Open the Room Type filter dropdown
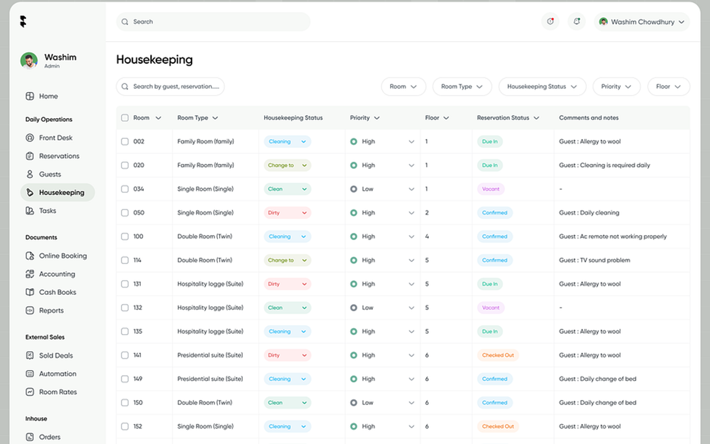Image resolution: width=710 pixels, height=444 pixels. point(462,87)
